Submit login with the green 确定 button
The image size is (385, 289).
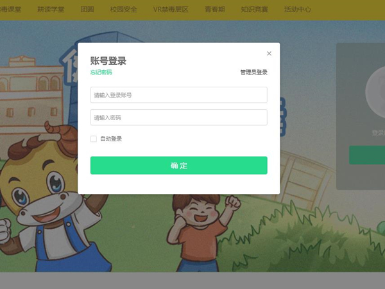179,166
